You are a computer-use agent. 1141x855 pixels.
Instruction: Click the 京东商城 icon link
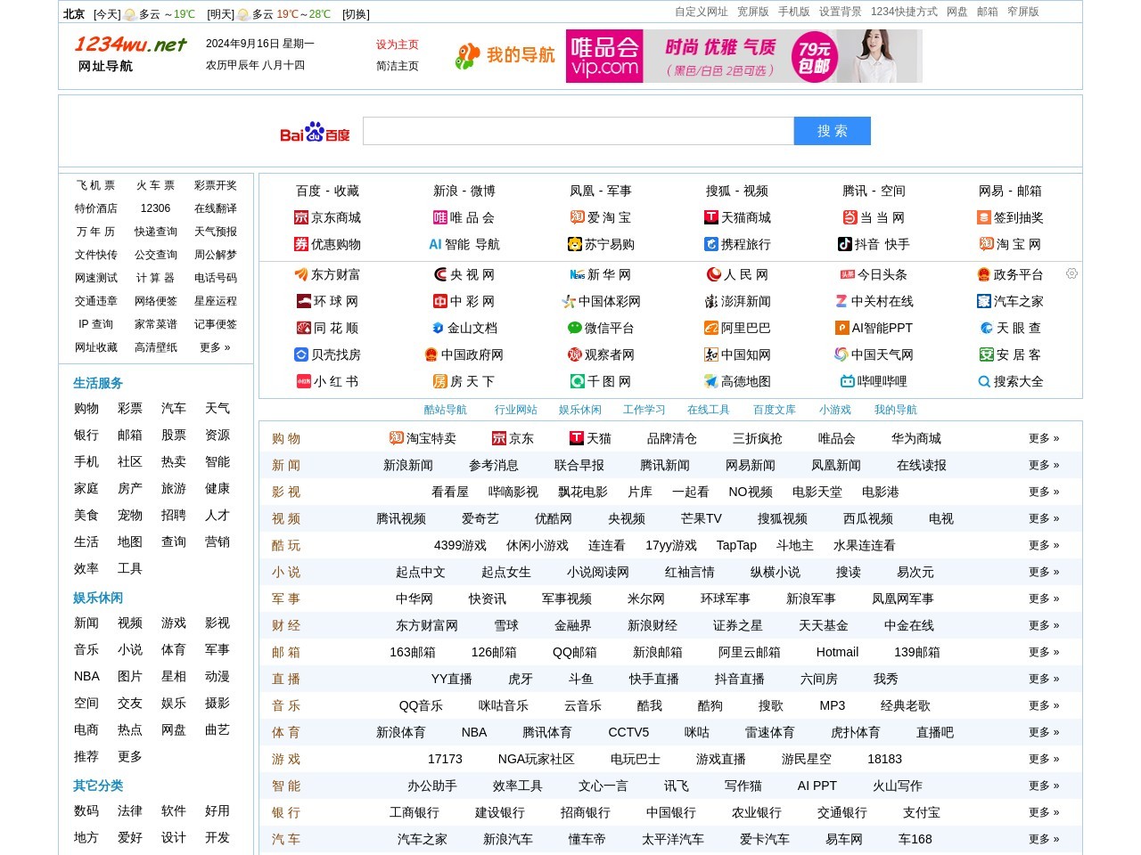pos(301,217)
